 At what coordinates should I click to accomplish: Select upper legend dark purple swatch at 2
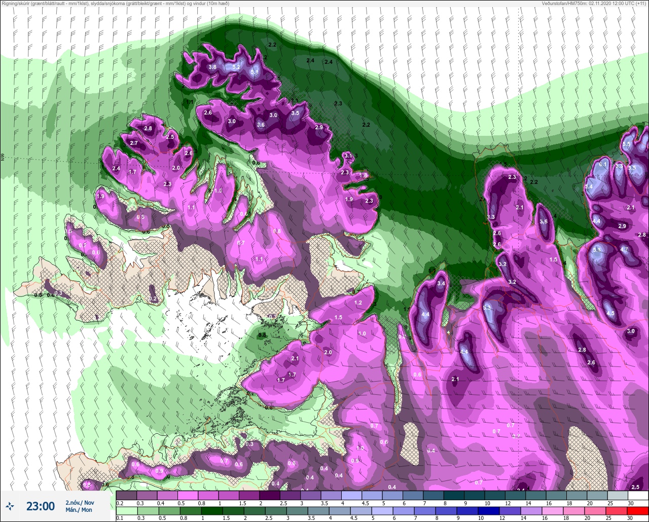(270, 495)
